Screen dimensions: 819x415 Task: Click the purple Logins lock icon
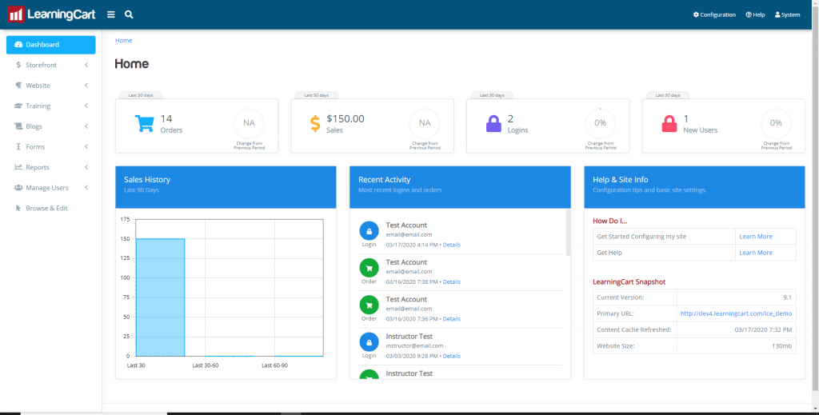pyautogui.click(x=493, y=124)
